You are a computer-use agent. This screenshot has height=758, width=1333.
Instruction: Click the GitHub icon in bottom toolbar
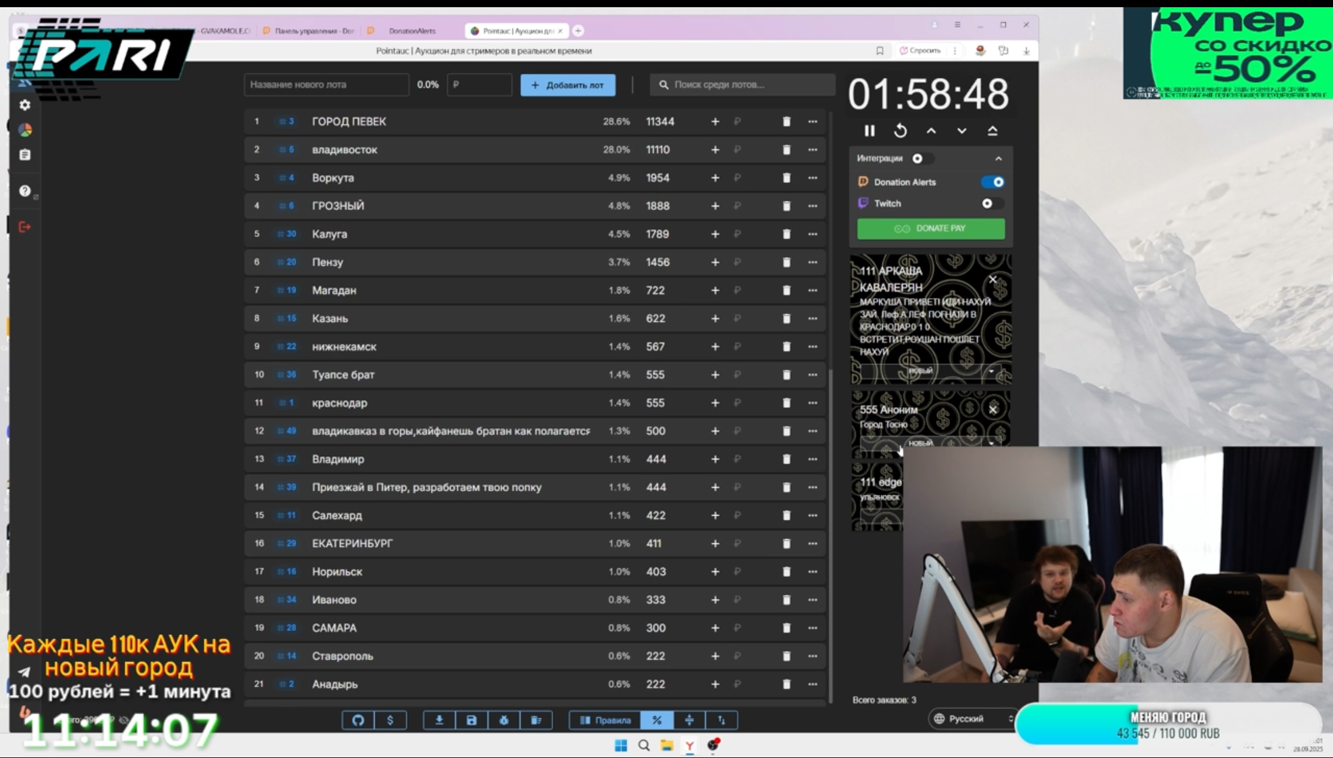tap(358, 720)
